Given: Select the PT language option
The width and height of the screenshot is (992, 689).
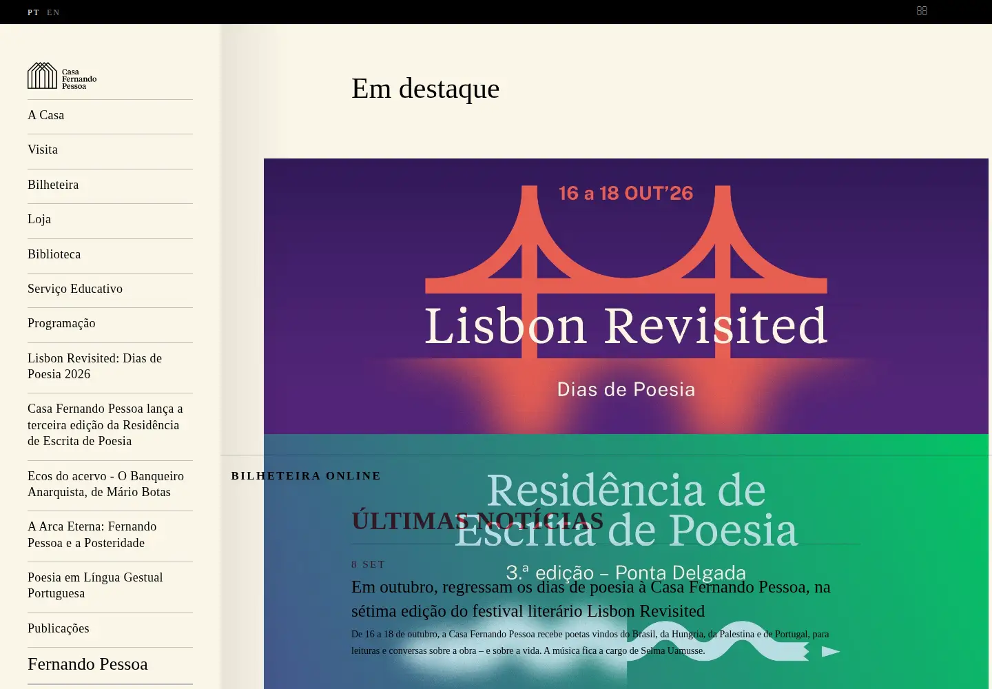Looking at the screenshot, I should (x=33, y=12).
